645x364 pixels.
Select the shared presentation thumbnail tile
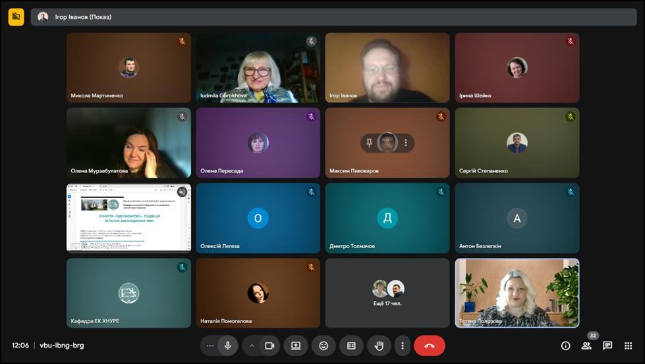click(128, 218)
